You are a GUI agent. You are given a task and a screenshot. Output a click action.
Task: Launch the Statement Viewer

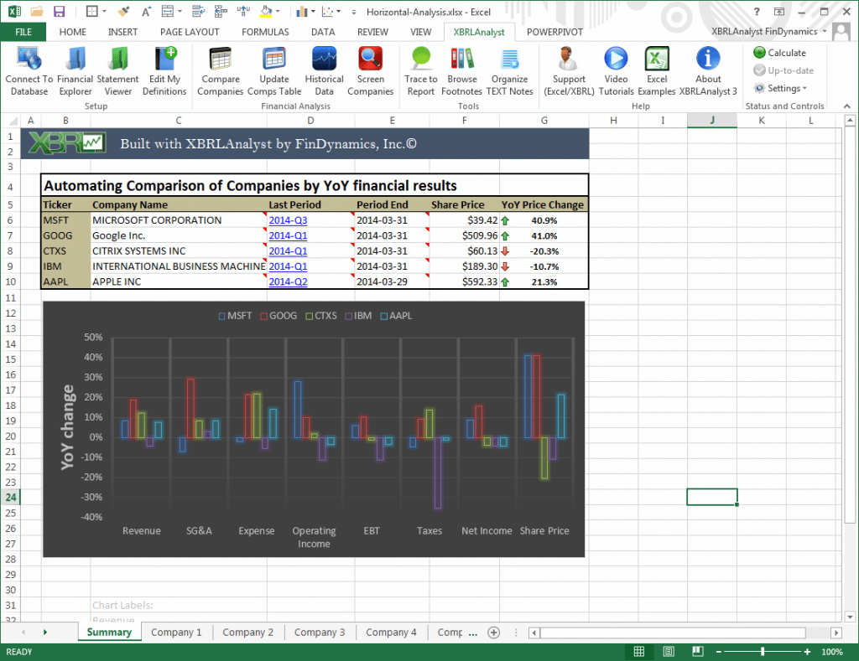(x=117, y=70)
